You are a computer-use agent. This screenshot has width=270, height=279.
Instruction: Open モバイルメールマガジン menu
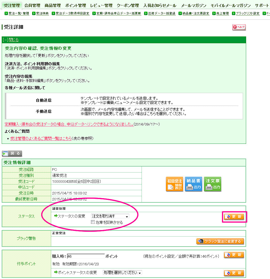(x=230, y=5)
